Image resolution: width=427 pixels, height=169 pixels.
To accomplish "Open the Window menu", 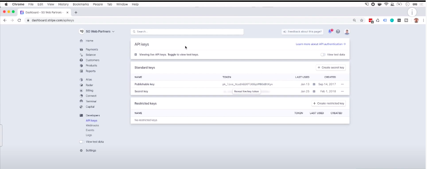I will point(122,5).
